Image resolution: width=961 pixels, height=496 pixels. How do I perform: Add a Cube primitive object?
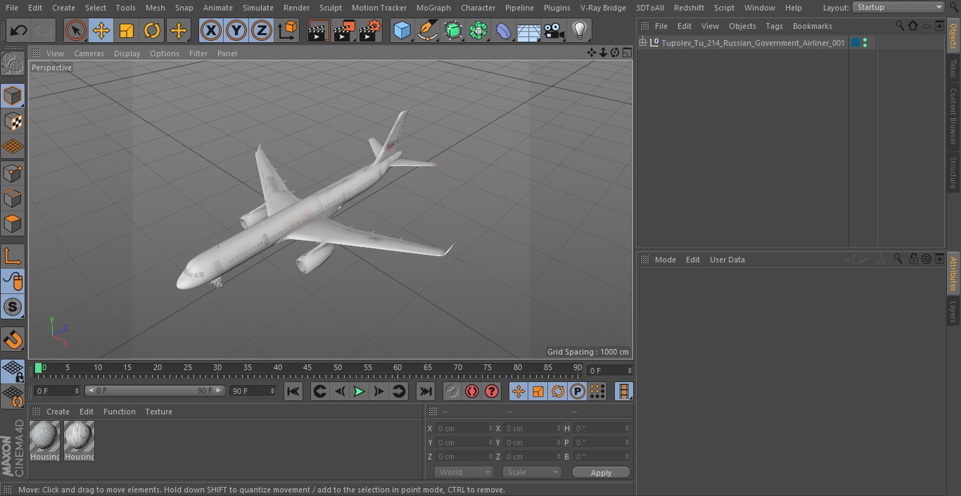tap(402, 30)
